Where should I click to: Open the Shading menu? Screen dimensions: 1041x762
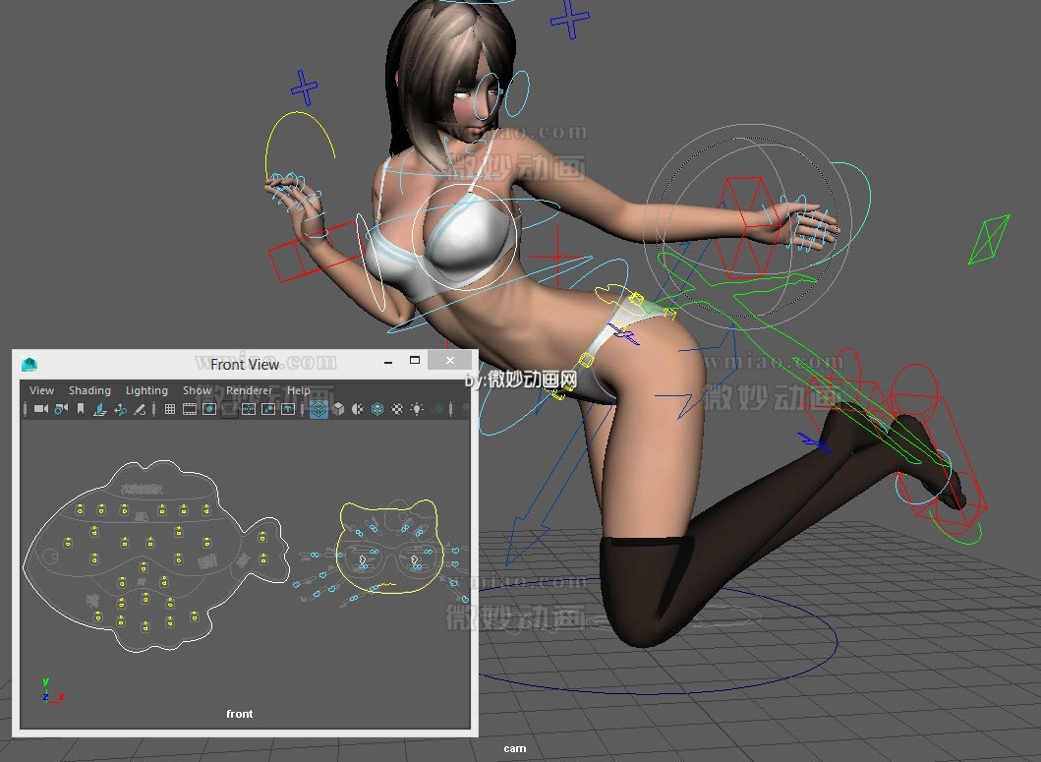89,390
